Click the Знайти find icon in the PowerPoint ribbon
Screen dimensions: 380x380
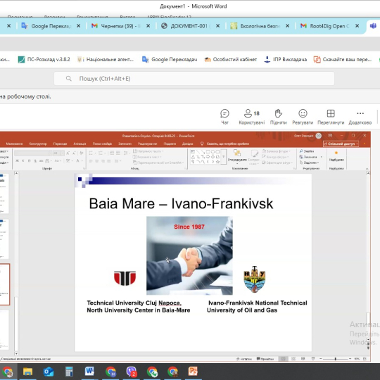[x=301, y=151]
